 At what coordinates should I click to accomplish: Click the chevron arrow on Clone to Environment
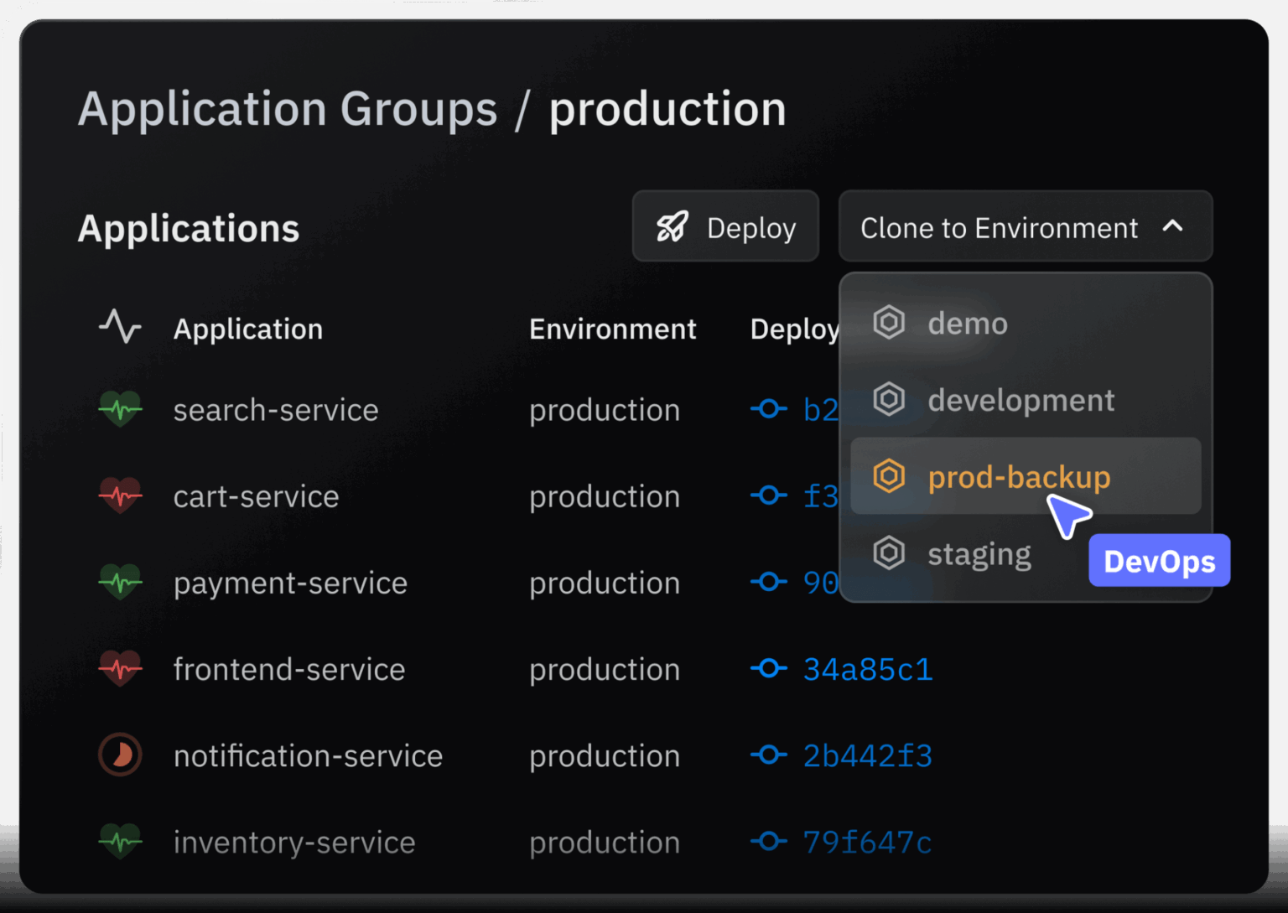tap(1172, 226)
